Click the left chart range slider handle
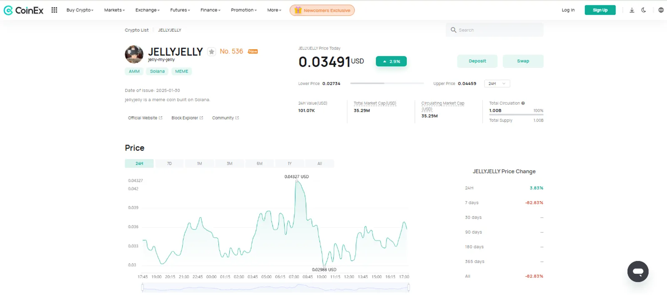Screen dimensions: 667x295 [x=143, y=287]
